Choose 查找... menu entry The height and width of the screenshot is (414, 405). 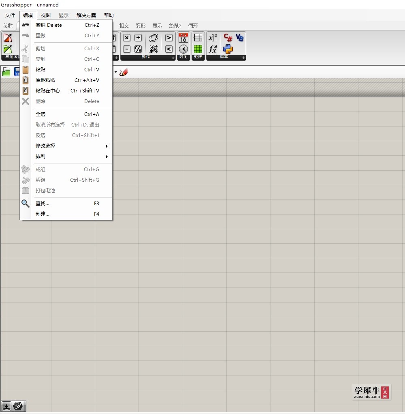click(66, 204)
